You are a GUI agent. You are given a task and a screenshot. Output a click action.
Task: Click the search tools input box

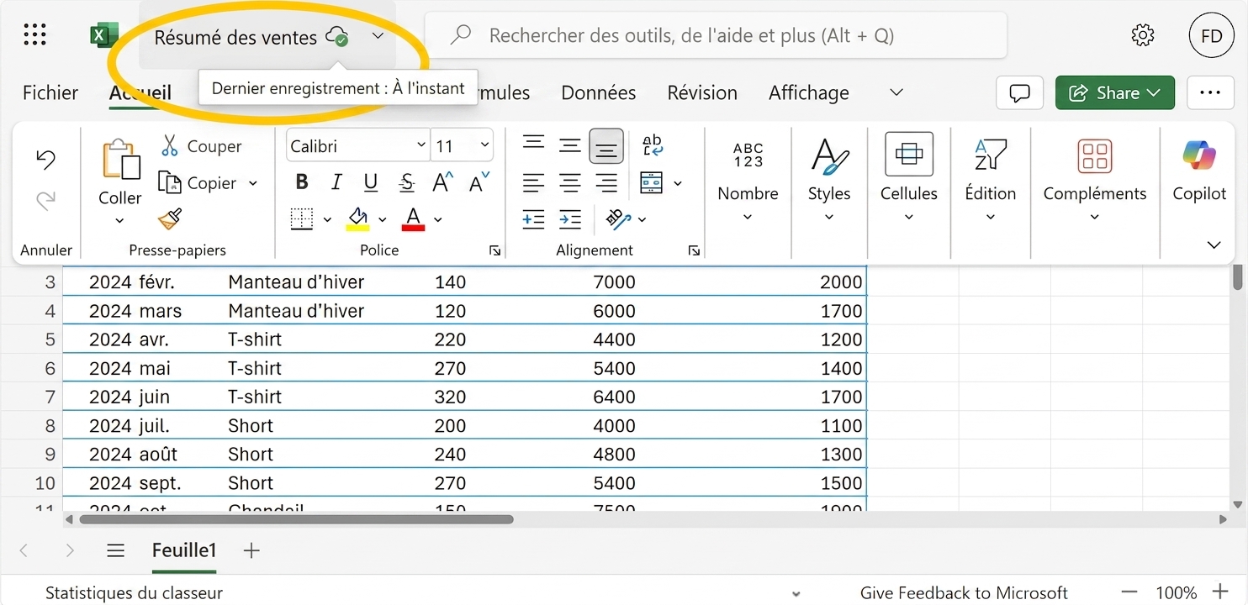tap(716, 35)
